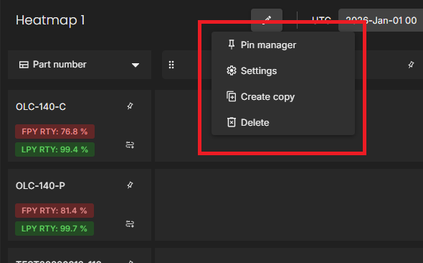Click swap arrows icon for OLC-140-P
The height and width of the screenshot is (263, 423).
coord(130,224)
